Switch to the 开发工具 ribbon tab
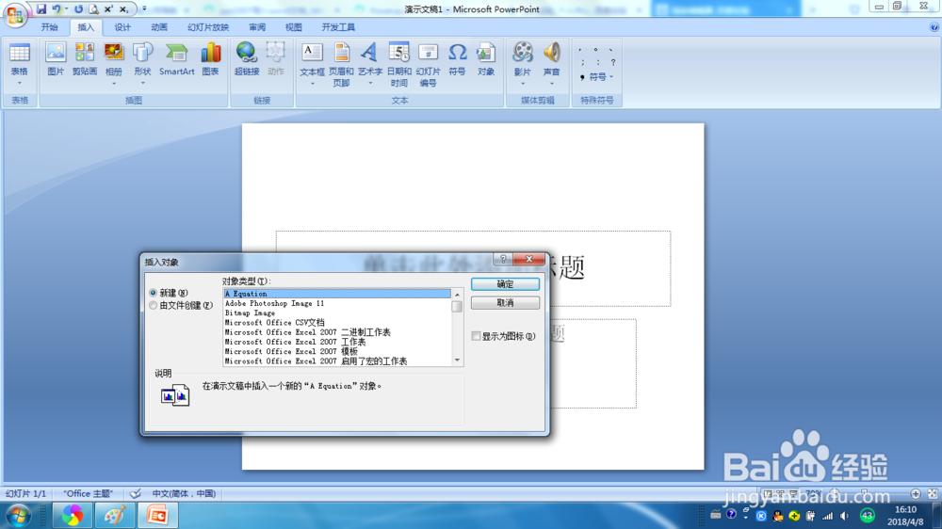Screen dimensions: 942x529 [338, 27]
